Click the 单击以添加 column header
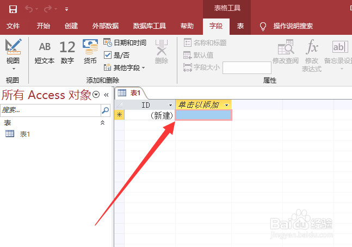 (199, 105)
